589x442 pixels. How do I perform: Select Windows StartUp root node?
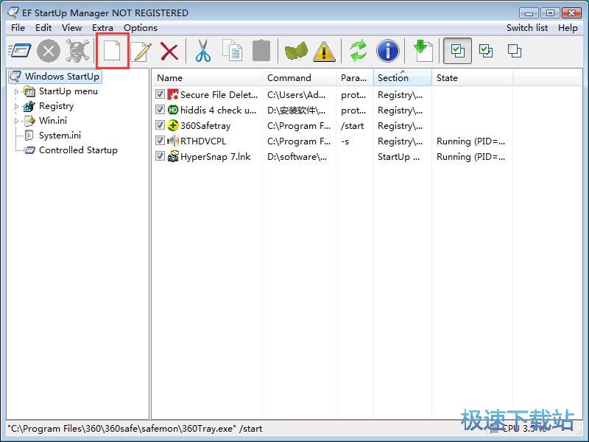pos(62,77)
